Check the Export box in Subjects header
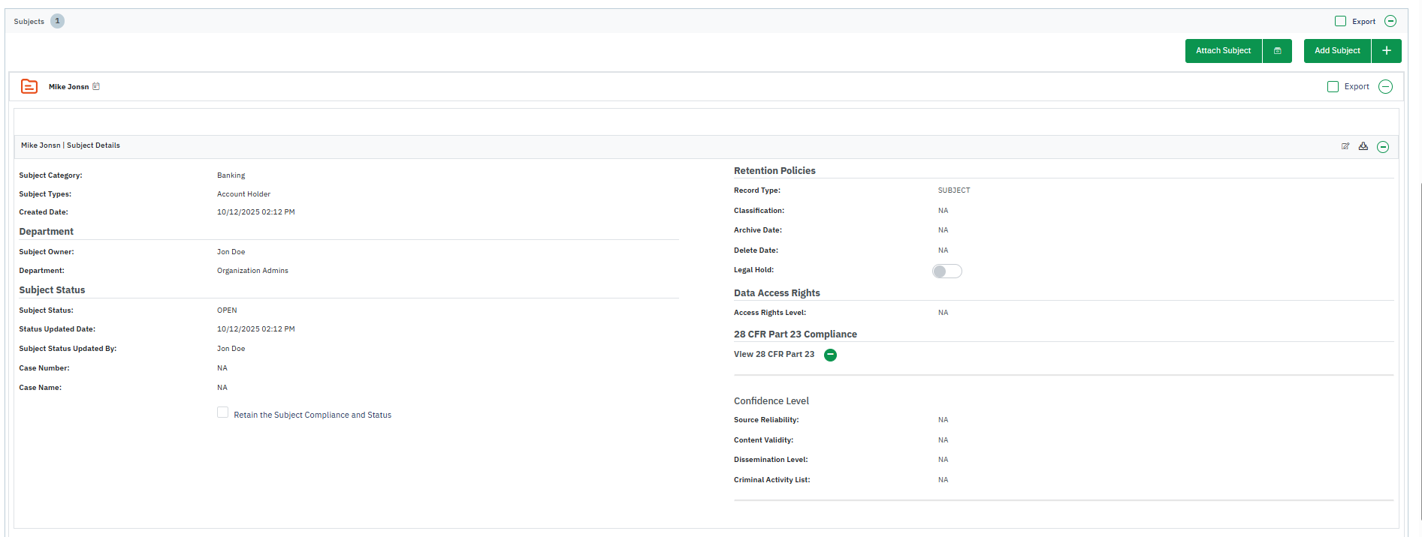 click(x=1340, y=21)
